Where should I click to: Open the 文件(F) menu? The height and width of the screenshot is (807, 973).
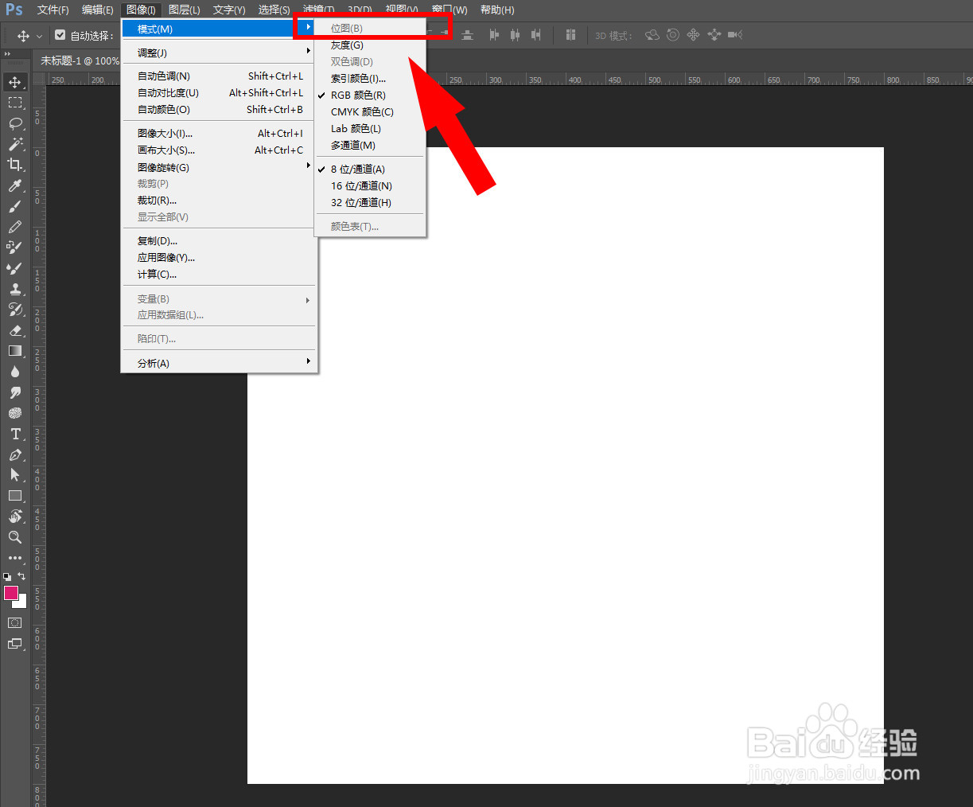click(x=53, y=10)
